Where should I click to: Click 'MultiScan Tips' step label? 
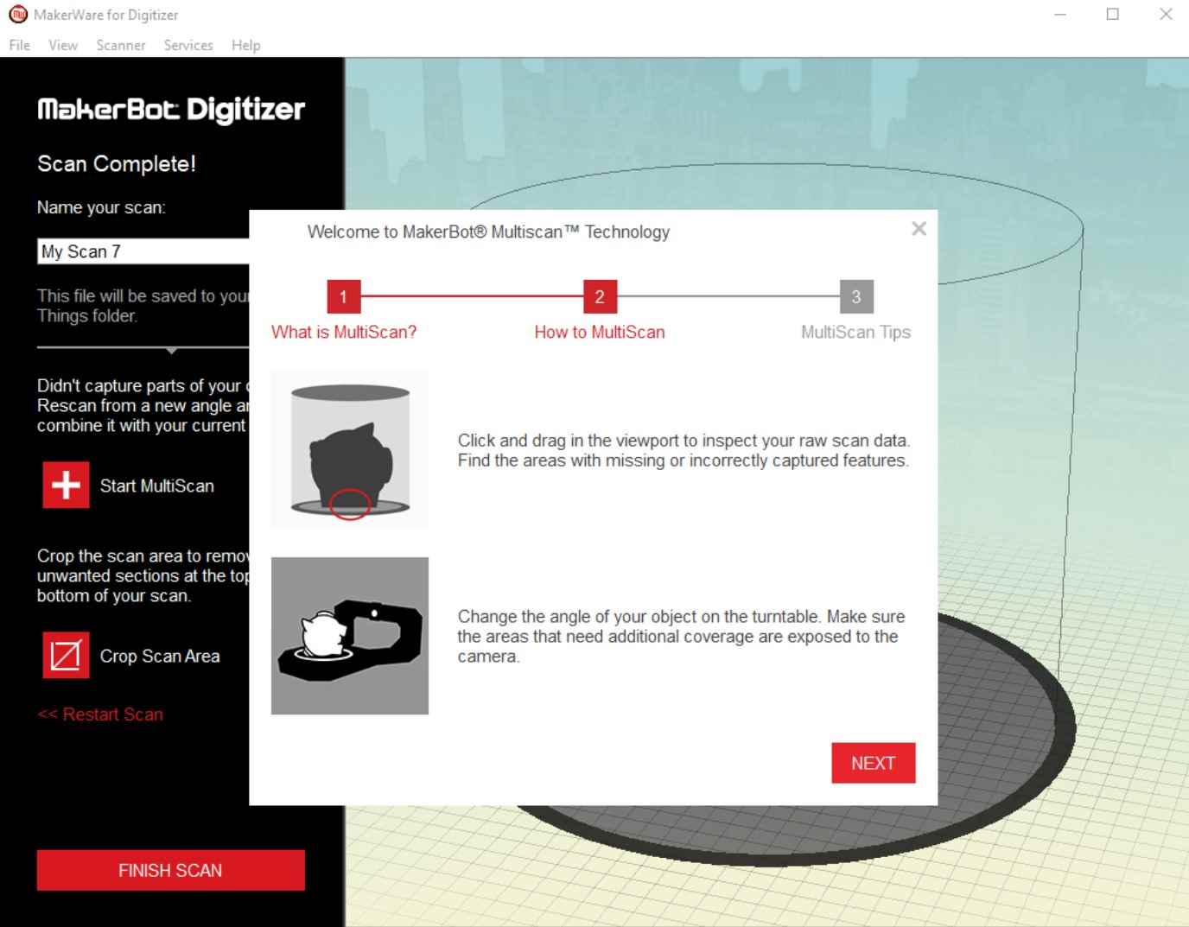(x=856, y=332)
